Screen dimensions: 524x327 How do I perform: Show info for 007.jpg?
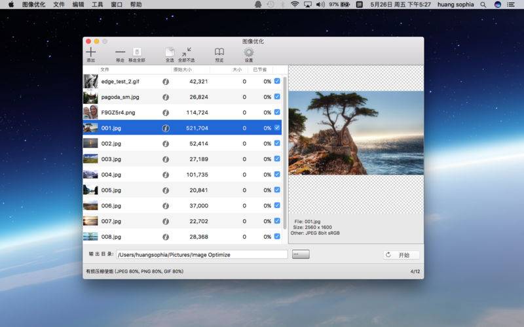click(x=166, y=221)
